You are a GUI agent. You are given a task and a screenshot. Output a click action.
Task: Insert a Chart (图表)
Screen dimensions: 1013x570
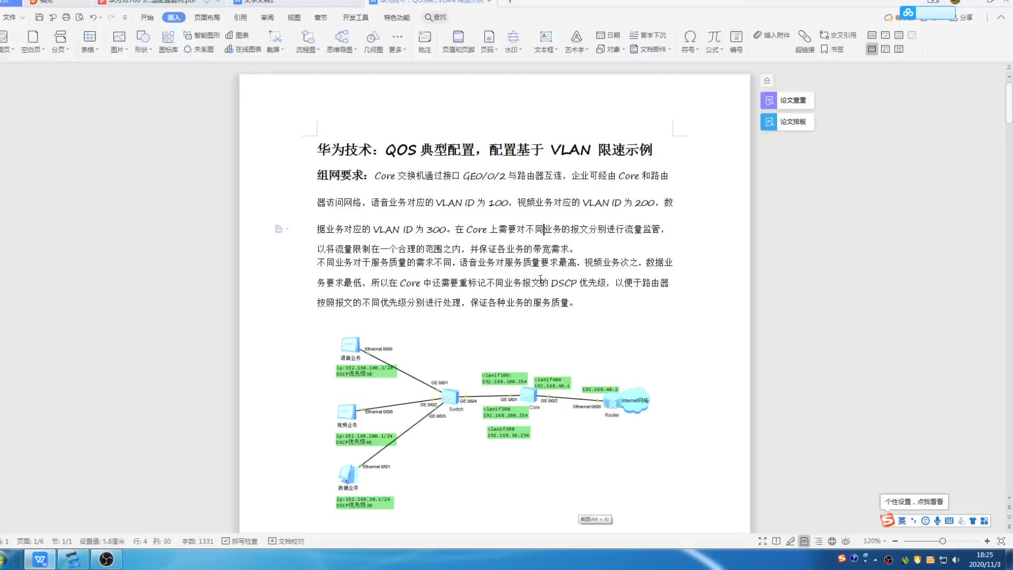pyautogui.click(x=237, y=35)
